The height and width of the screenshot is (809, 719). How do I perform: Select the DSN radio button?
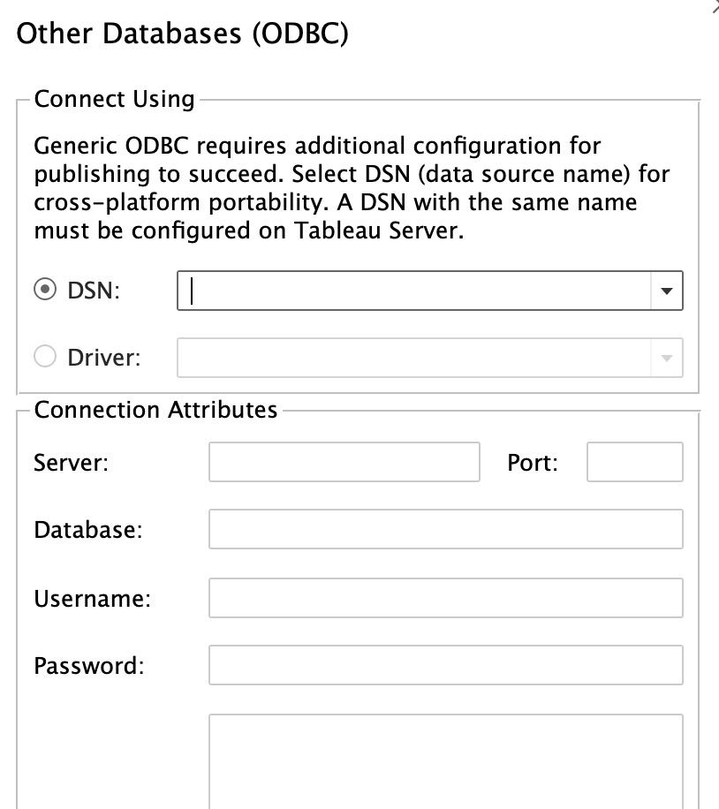pyautogui.click(x=45, y=290)
